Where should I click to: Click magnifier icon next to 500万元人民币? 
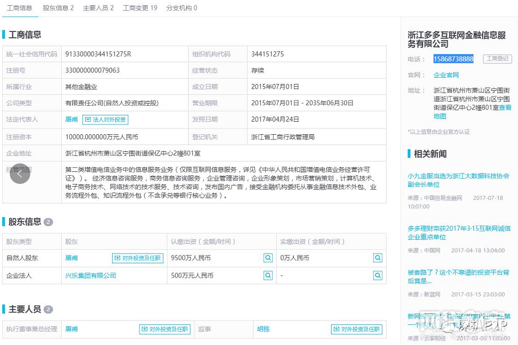[268, 275]
